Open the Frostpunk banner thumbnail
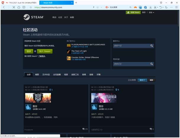The height and width of the screenshot is (138, 180). (x=38, y=98)
